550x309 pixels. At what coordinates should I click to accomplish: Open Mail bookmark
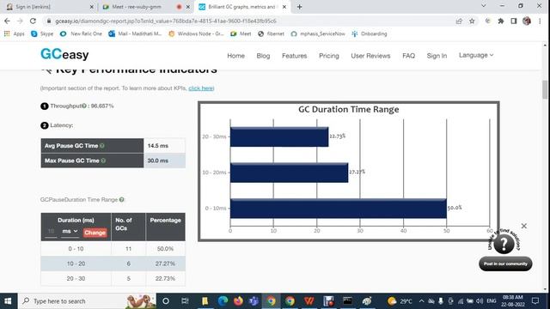coord(135,33)
